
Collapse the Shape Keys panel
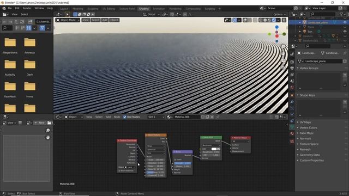(307, 95)
